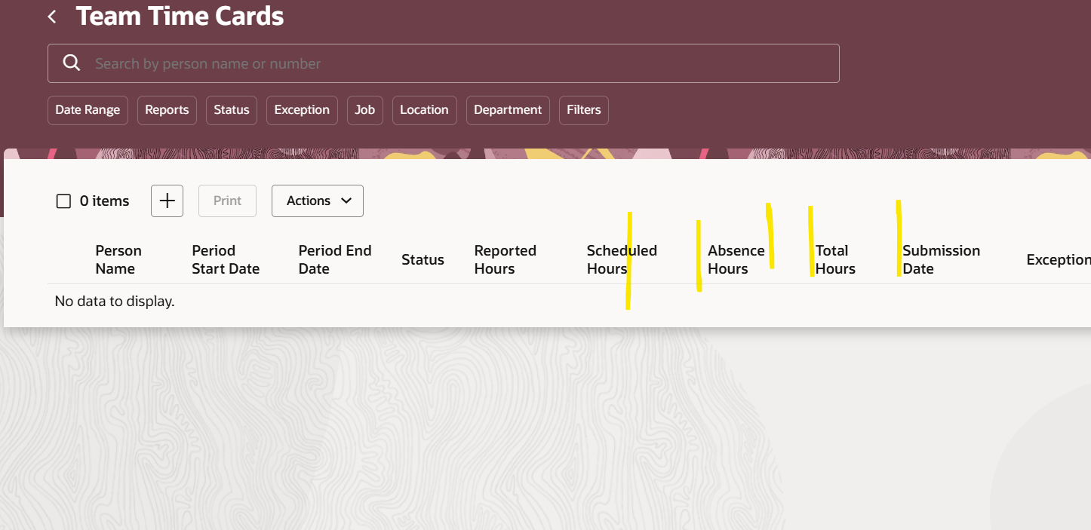Screen dimensions: 1091x530
Task: Open the Department filter chip
Action: [508, 110]
